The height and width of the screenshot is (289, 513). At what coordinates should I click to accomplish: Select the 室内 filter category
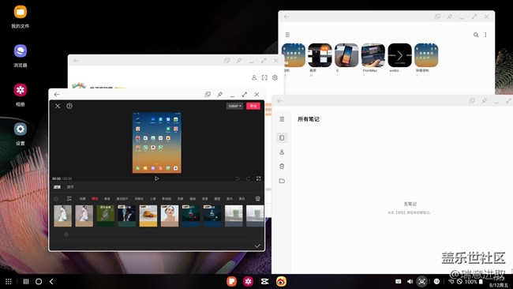tap(230, 199)
